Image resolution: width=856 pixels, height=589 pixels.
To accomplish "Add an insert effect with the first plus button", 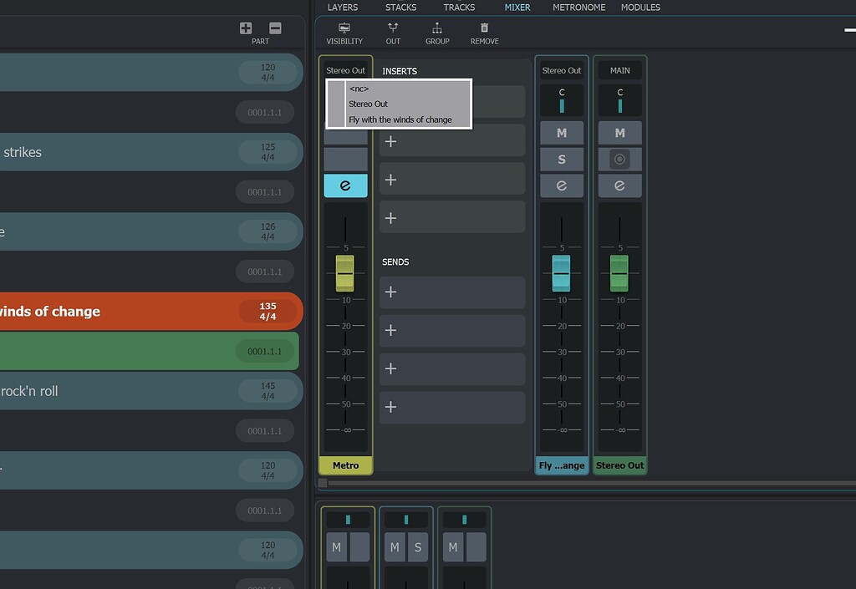I will click(x=390, y=140).
